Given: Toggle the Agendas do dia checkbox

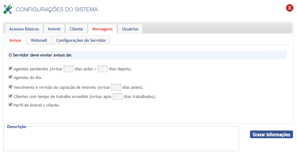Looking at the screenshot, I should [x=10, y=77].
